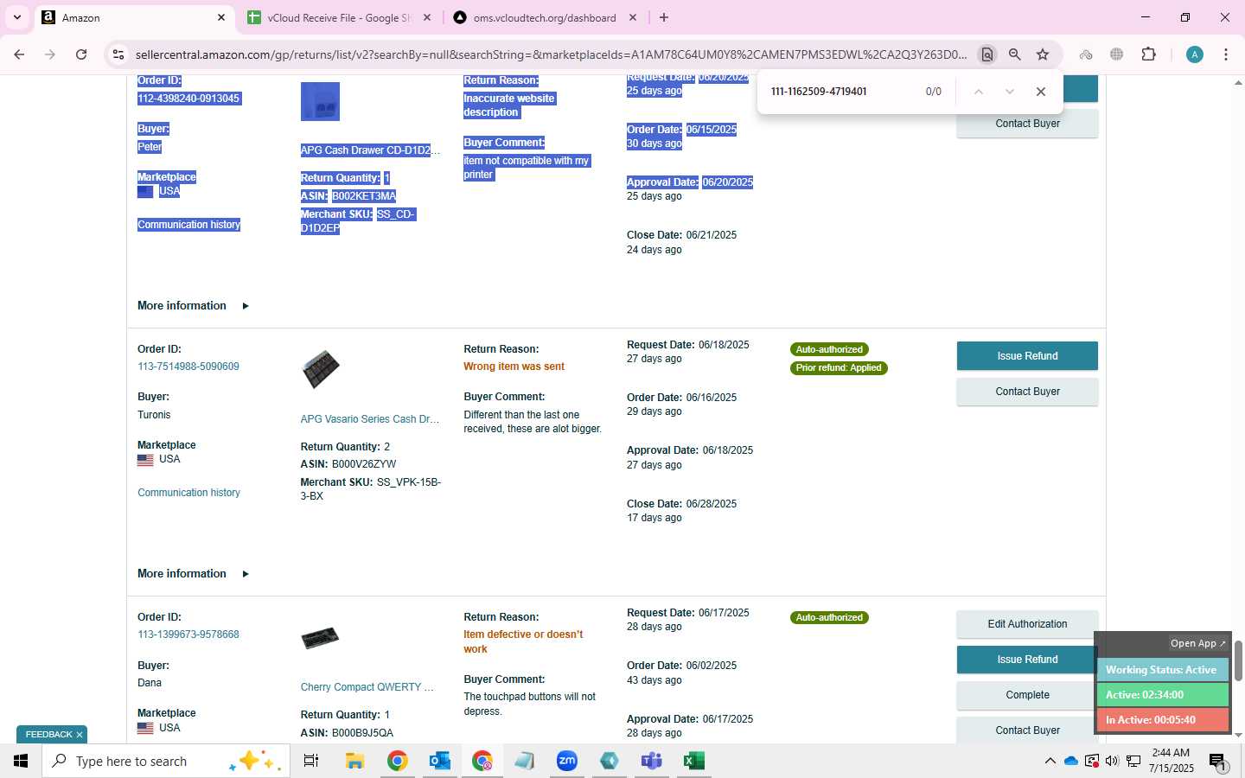
Task: Open the FEEDBACK widget
Action: (48, 735)
